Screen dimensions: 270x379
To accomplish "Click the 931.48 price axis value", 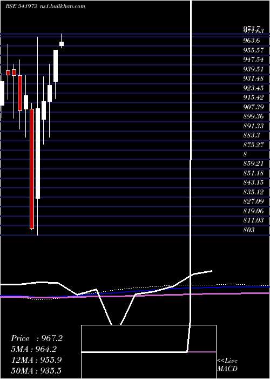I will tap(253, 79).
